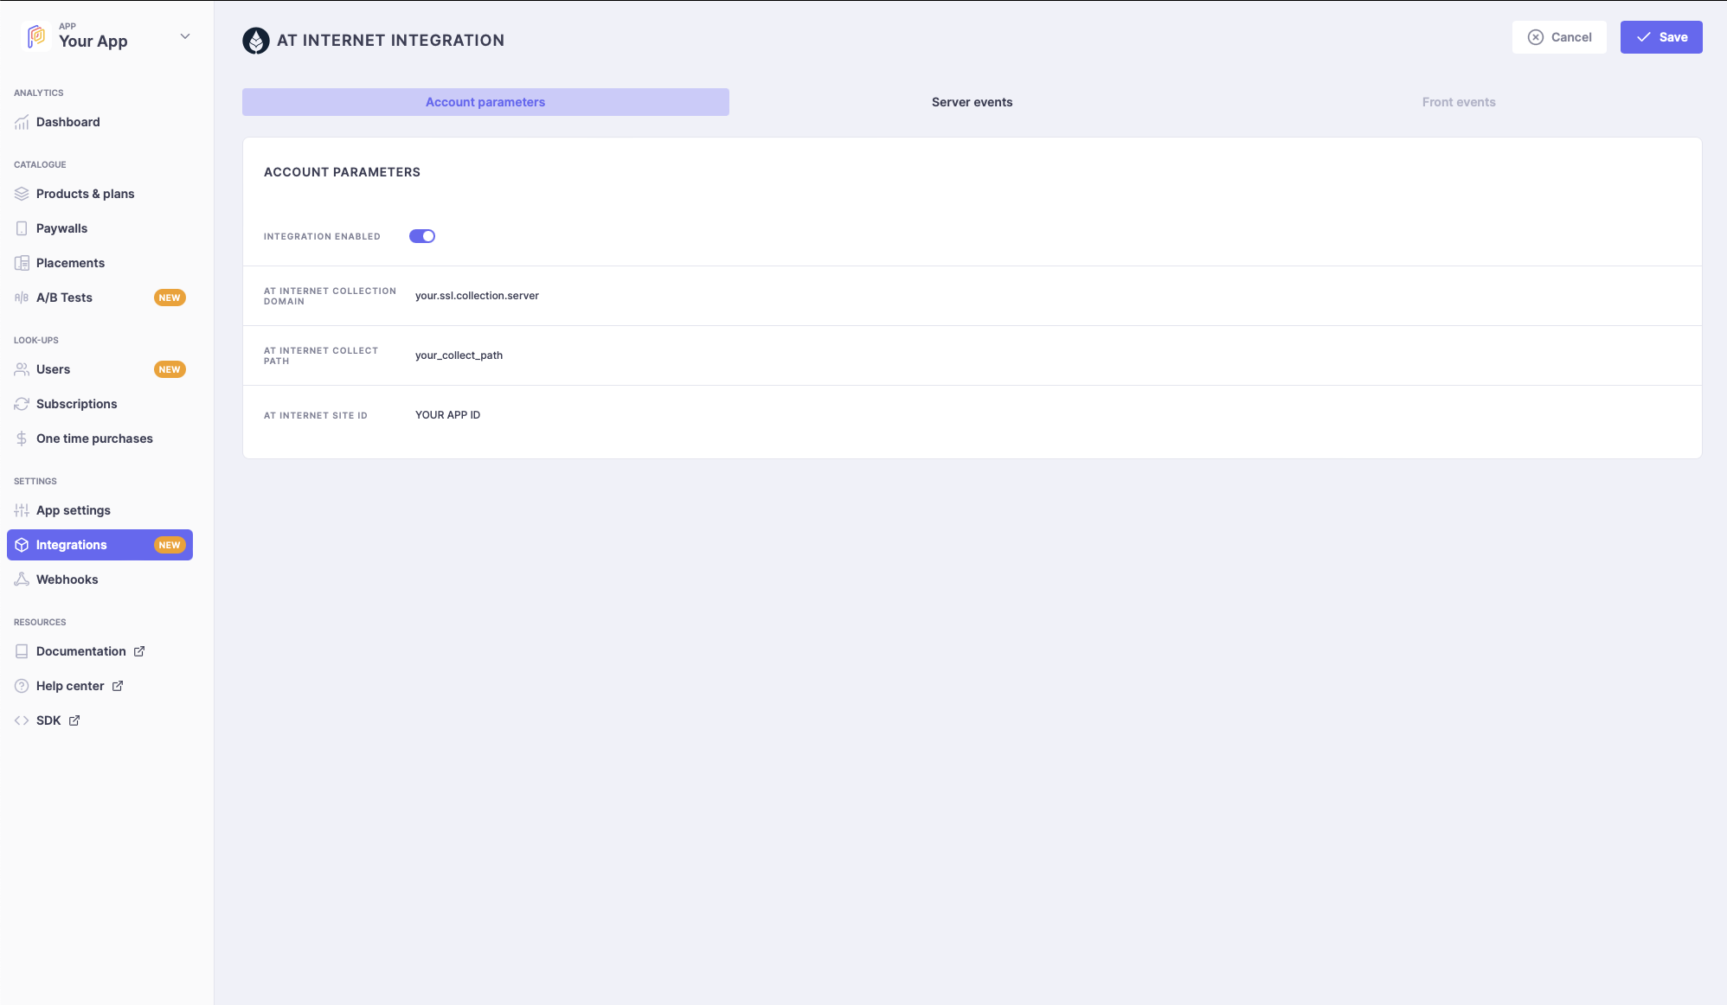Go to Paywalls
This screenshot has height=1005, width=1727.
[62, 228]
